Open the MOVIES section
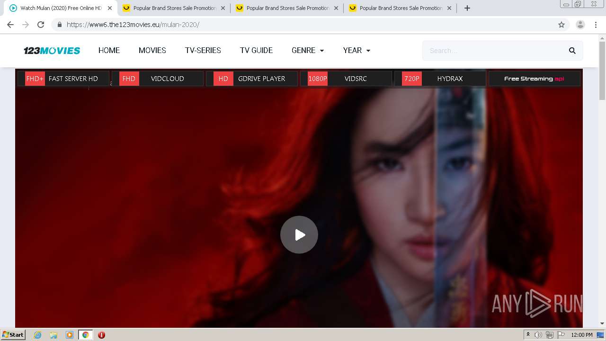Image resolution: width=606 pixels, height=341 pixels. [152, 51]
